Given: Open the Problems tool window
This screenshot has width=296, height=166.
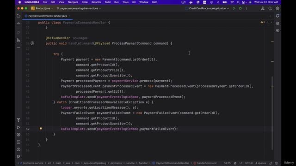Looking at the screenshot, I should [x=18, y=149].
